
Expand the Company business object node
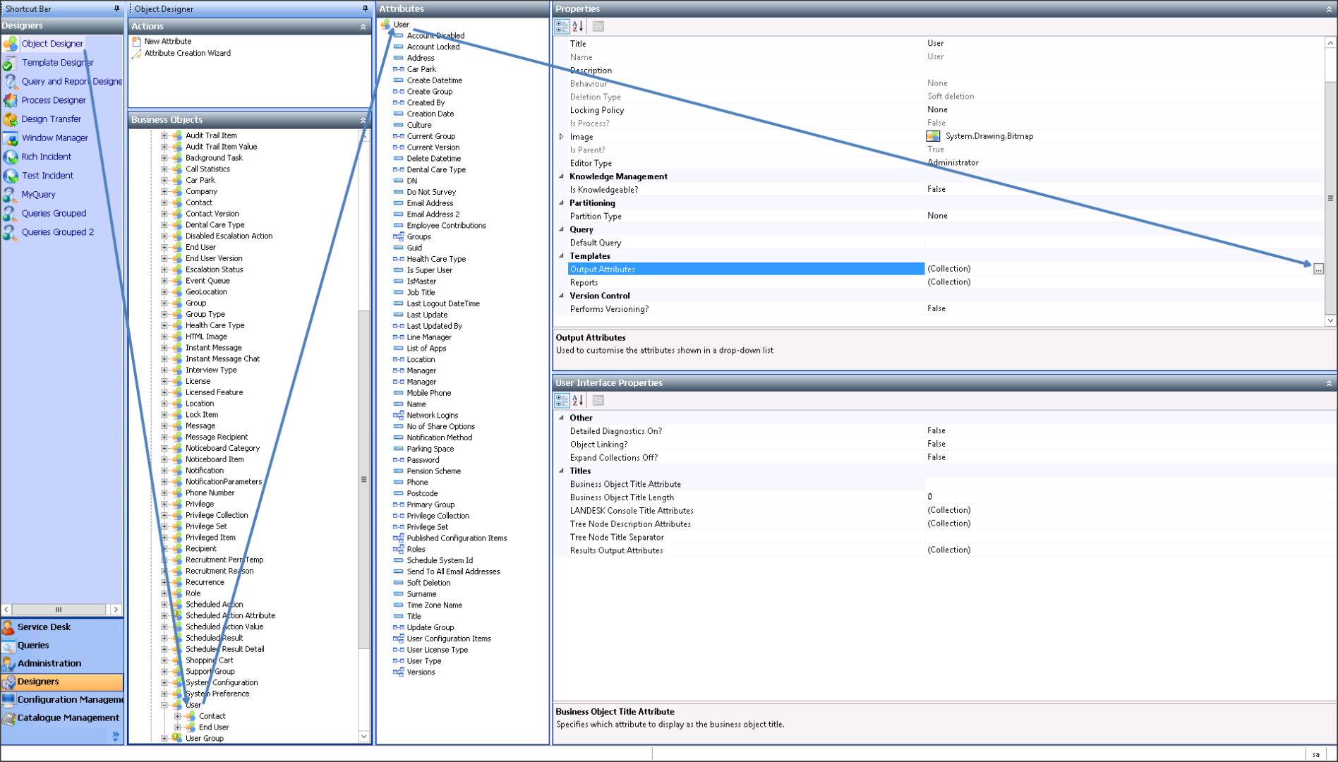[164, 190]
